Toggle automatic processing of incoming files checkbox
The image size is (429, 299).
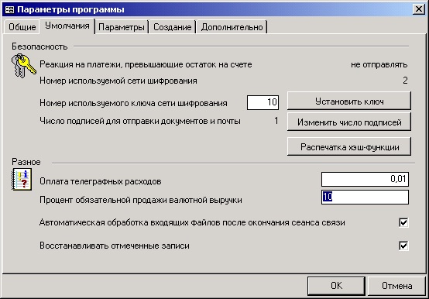click(403, 222)
